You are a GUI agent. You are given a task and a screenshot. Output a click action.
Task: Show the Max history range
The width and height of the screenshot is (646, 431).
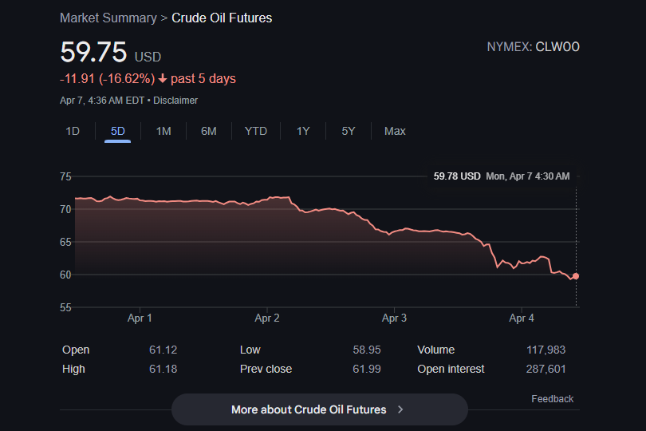395,131
